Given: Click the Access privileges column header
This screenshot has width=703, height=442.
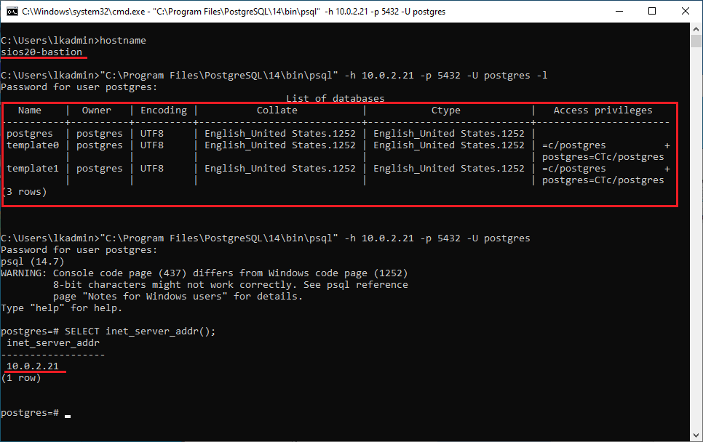Looking at the screenshot, I should click(603, 110).
